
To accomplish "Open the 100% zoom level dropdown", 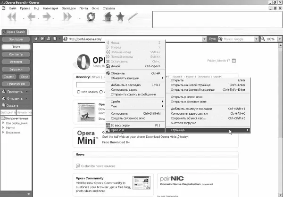I will (x=278, y=39).
